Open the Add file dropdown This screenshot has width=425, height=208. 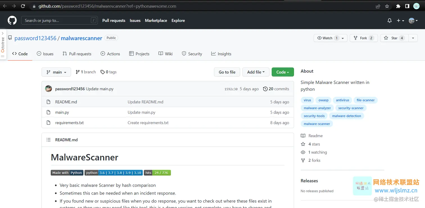(256, 72)
